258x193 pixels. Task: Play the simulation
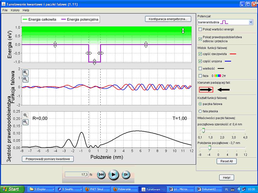[114, 175]
